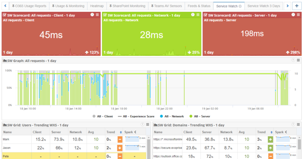
Task: Open help for Domains grid widget
Action: click(x=293, y=125)
